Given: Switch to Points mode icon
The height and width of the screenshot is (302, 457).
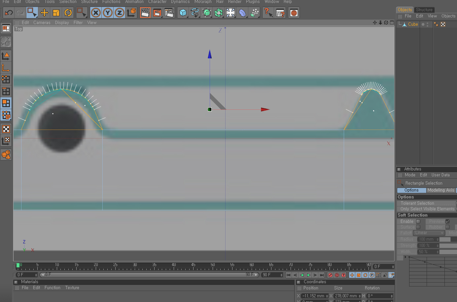Looking at the screenshot, I should point(6,79).
